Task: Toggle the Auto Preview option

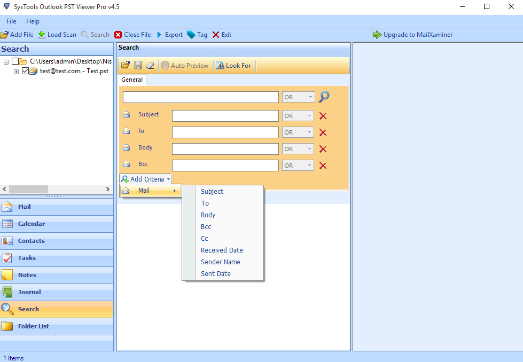Action: (x=184, y=65)
